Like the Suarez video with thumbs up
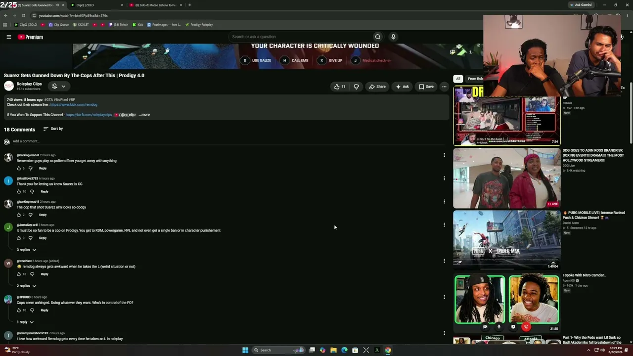The image size is (633, 356). click(x=340, y=87)
